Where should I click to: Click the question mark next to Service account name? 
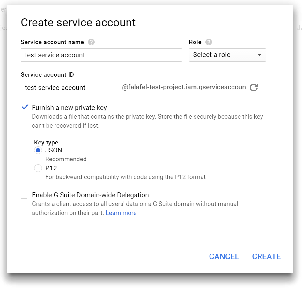pyautogui.click(x=91, y=42)
